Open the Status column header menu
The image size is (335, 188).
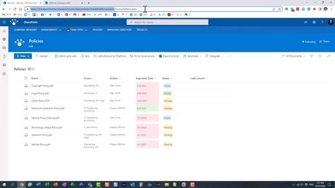click(x=167, y=78)
